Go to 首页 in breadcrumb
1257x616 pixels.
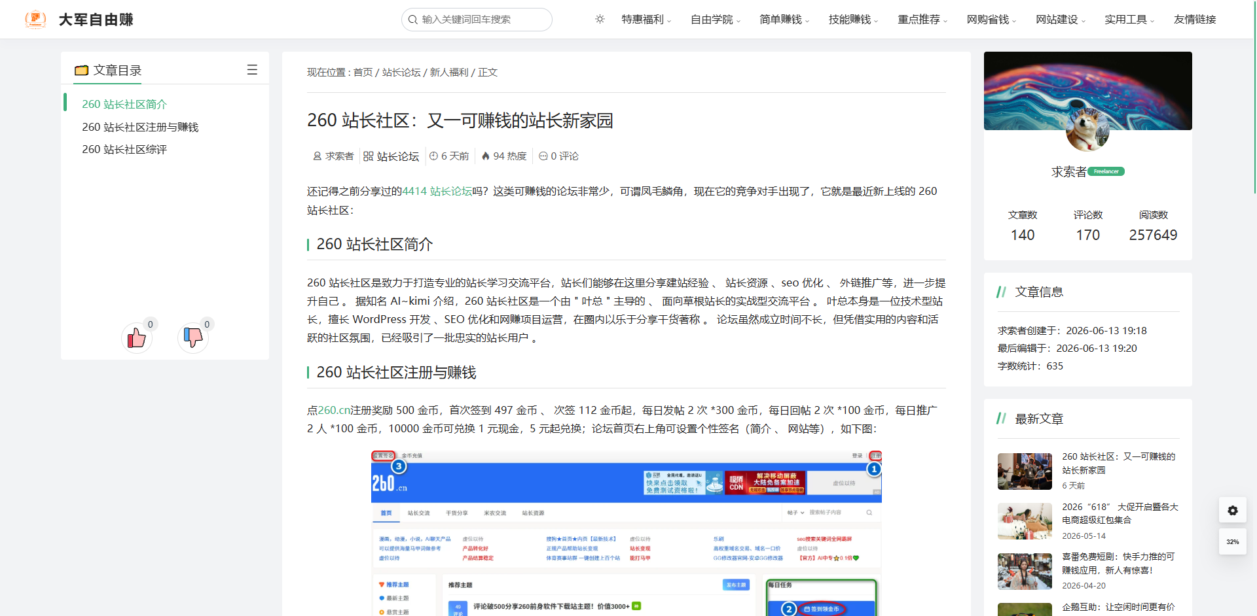[x=363, y=72]
